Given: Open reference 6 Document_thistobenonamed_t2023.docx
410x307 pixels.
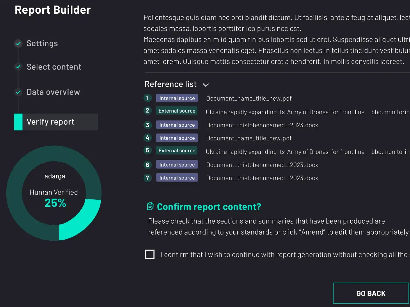Looking at the screenshot, I should 262,165.
